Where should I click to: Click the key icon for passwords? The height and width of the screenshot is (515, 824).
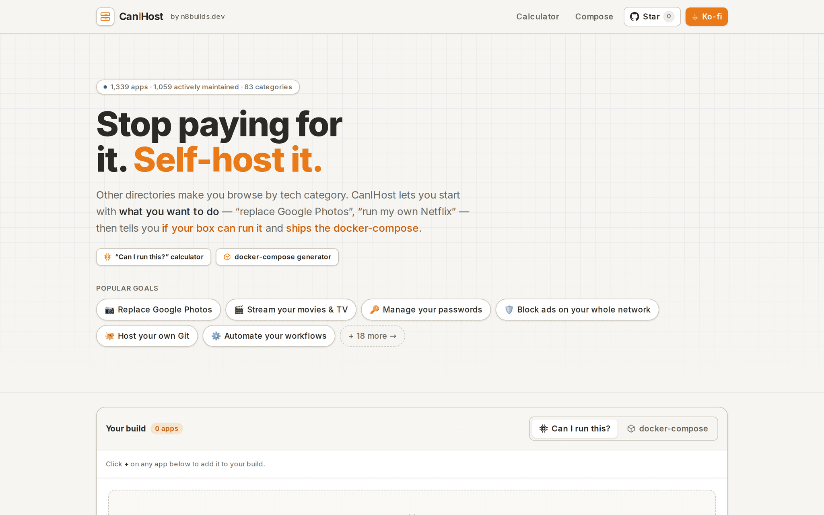tap(375, 310)
